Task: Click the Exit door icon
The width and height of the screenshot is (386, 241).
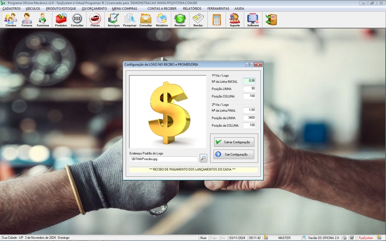Action: point(272,20)
